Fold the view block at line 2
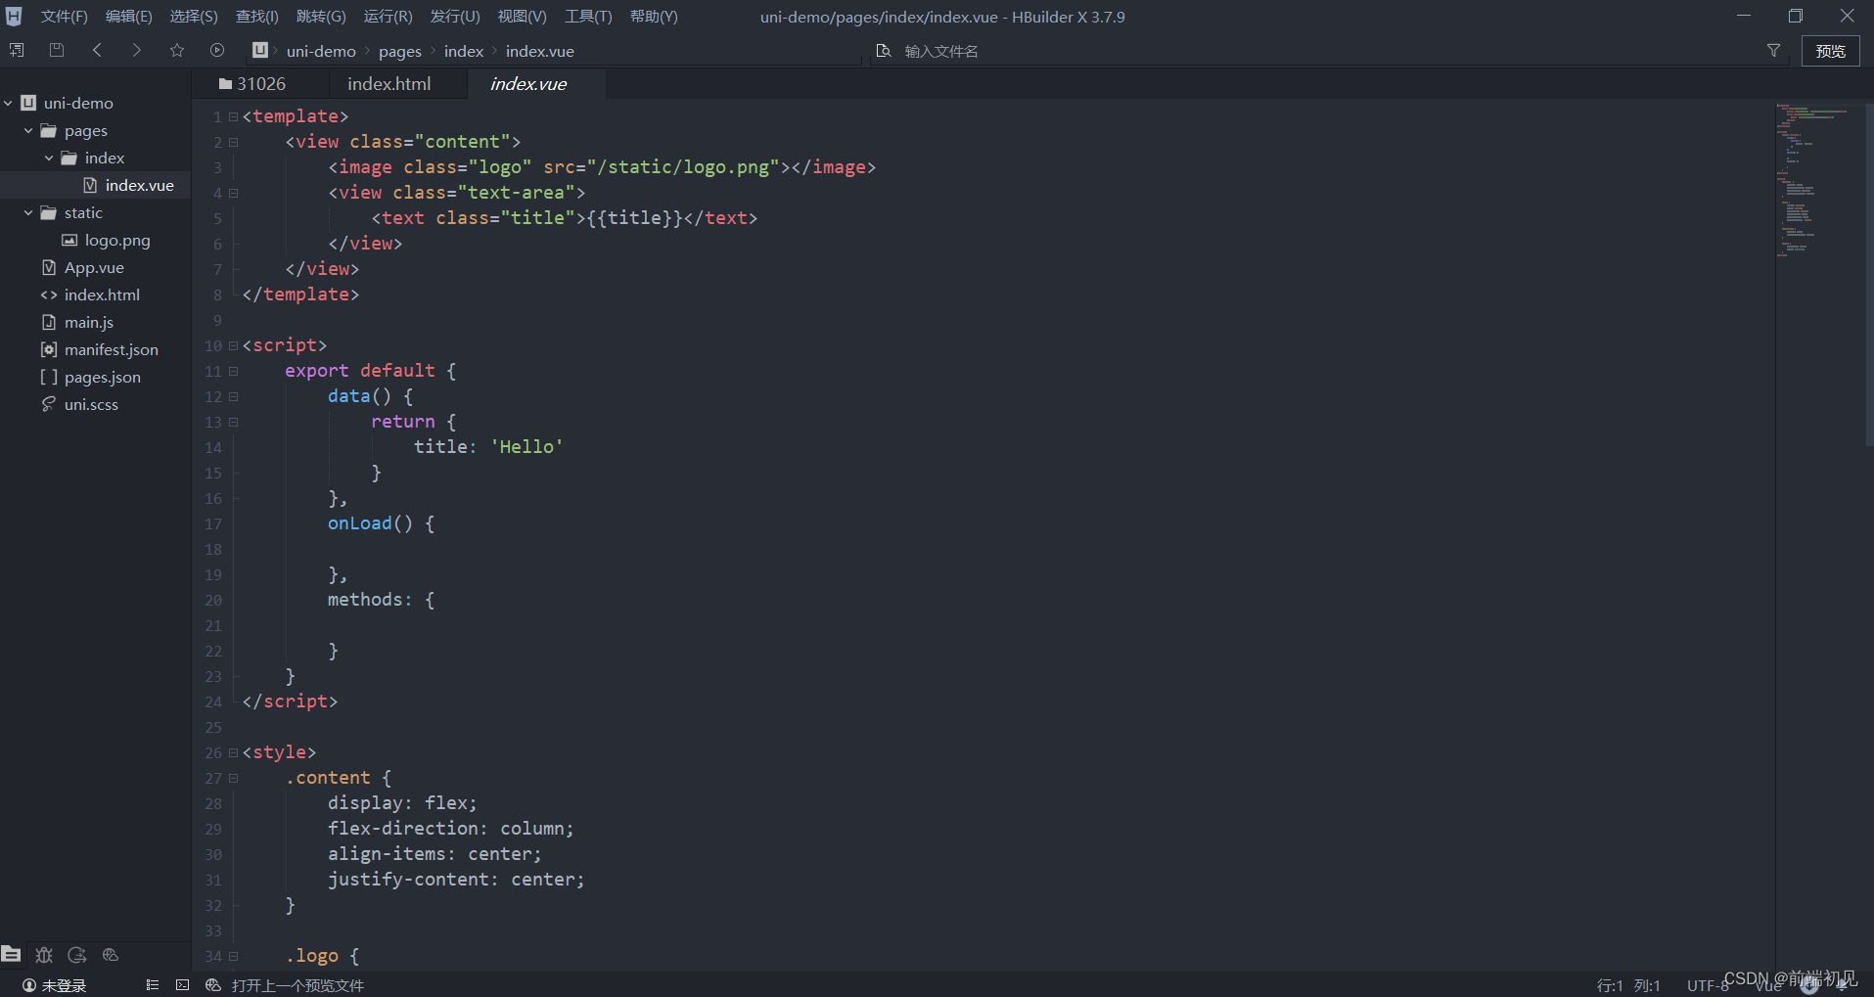This screenshot has height=997, width=1874. 233,142
